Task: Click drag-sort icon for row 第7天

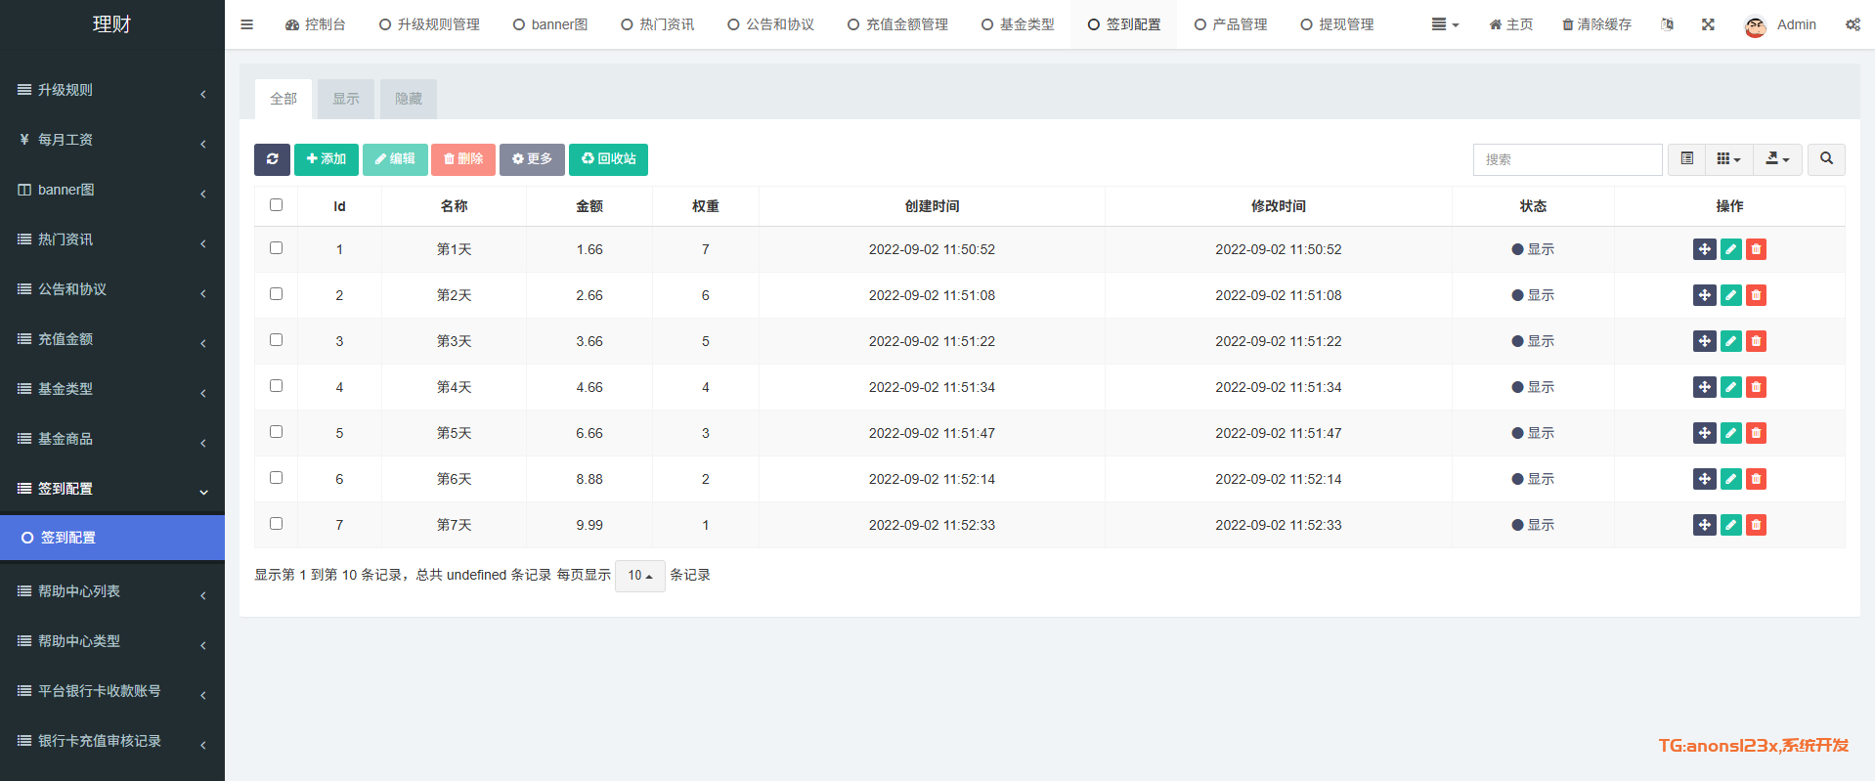Action: click(x=1704, y=525)
